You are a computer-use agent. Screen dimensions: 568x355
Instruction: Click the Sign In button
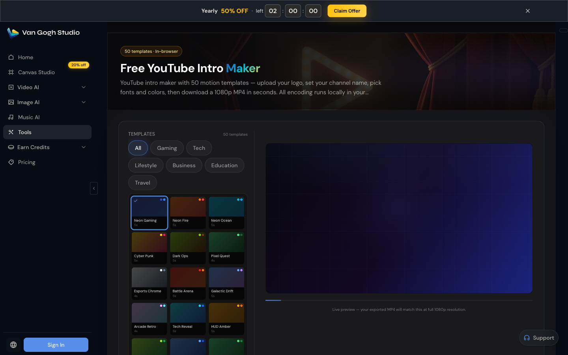[56, 345]
